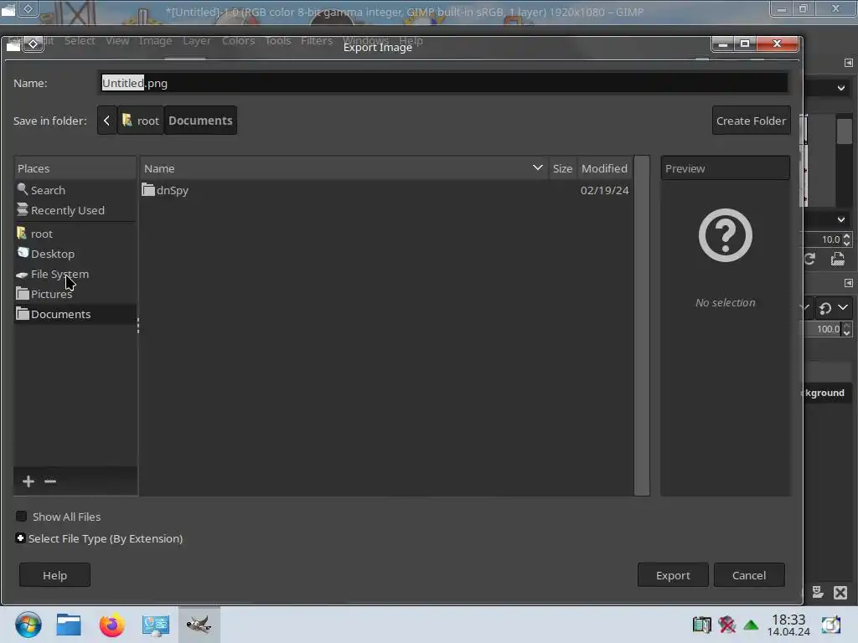Sort files by Size column
The image size is (858, 643).
(x=562, y=168)
